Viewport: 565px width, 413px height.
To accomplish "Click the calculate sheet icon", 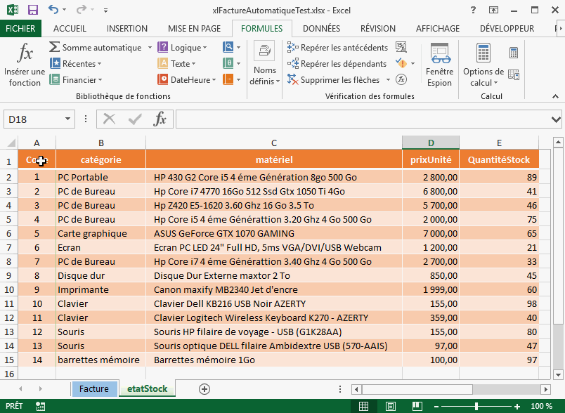I will click(514, 75).
